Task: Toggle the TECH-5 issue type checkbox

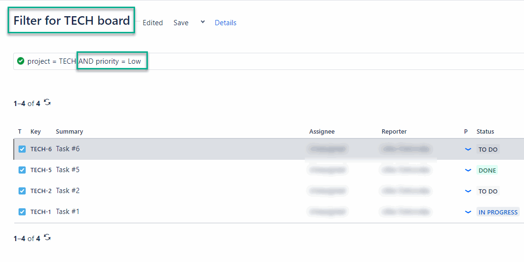Action: [x=22, y=170]
